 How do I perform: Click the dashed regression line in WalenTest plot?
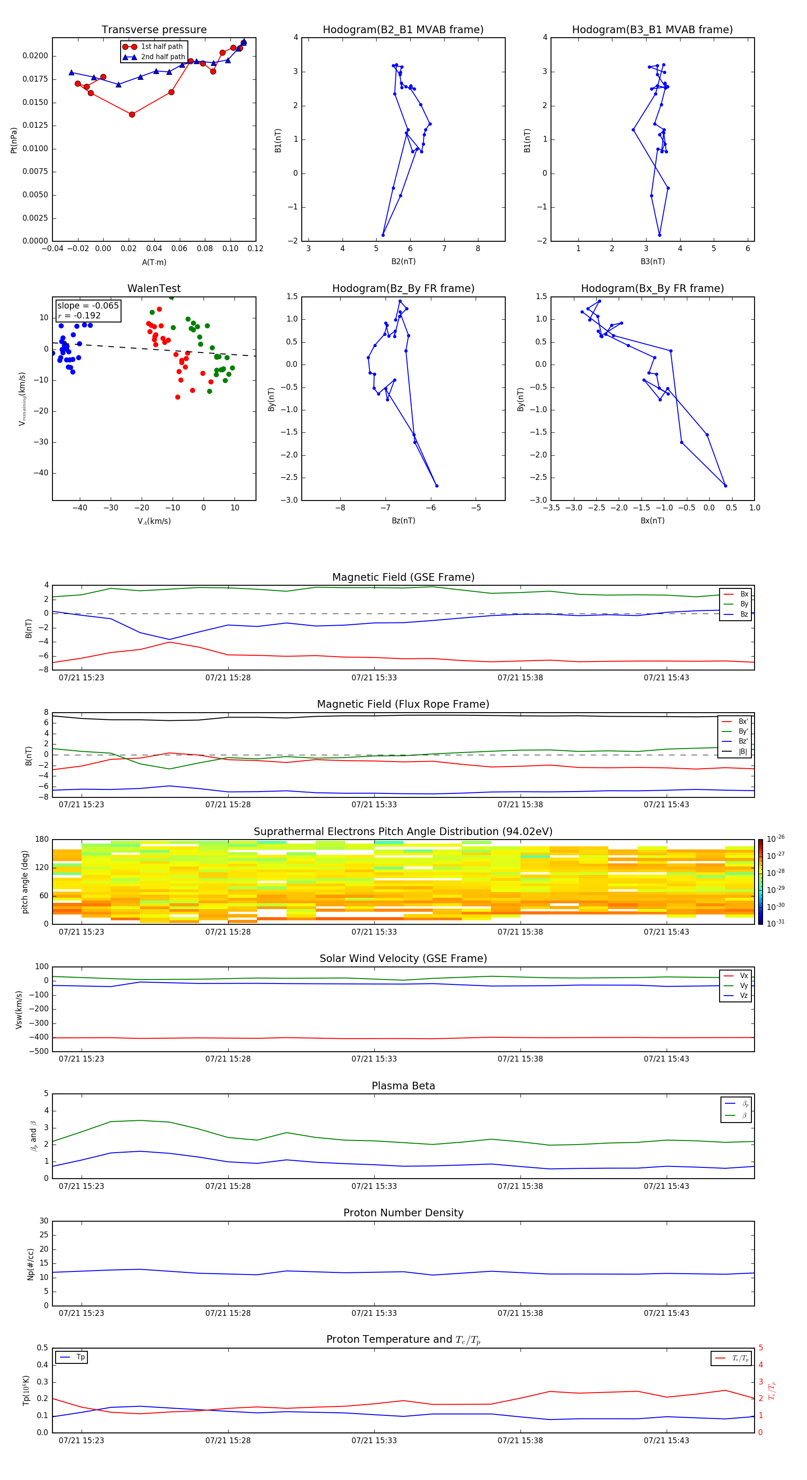[154, 349]
